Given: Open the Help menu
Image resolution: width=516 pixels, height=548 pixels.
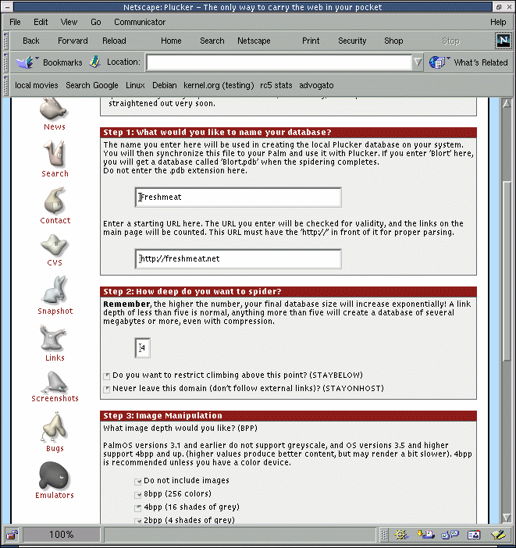Looking at the screenshot, I should (x=498, y=22).
